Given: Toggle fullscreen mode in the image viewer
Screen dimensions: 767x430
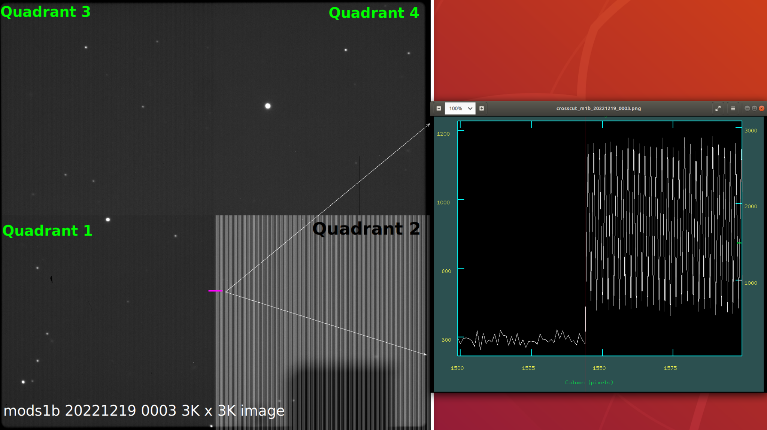Looking at the screenshot, I should click(718, 109).
